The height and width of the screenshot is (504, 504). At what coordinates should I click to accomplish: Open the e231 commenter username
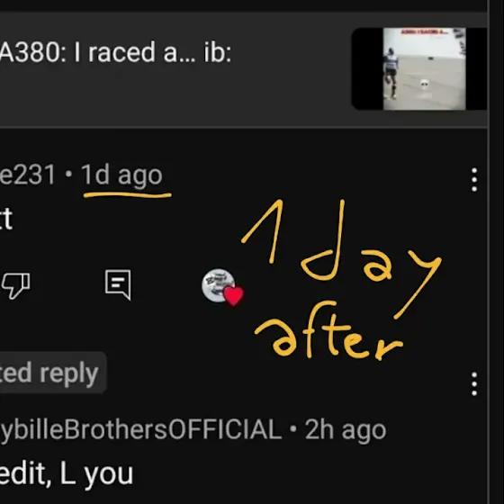(28, 175)
